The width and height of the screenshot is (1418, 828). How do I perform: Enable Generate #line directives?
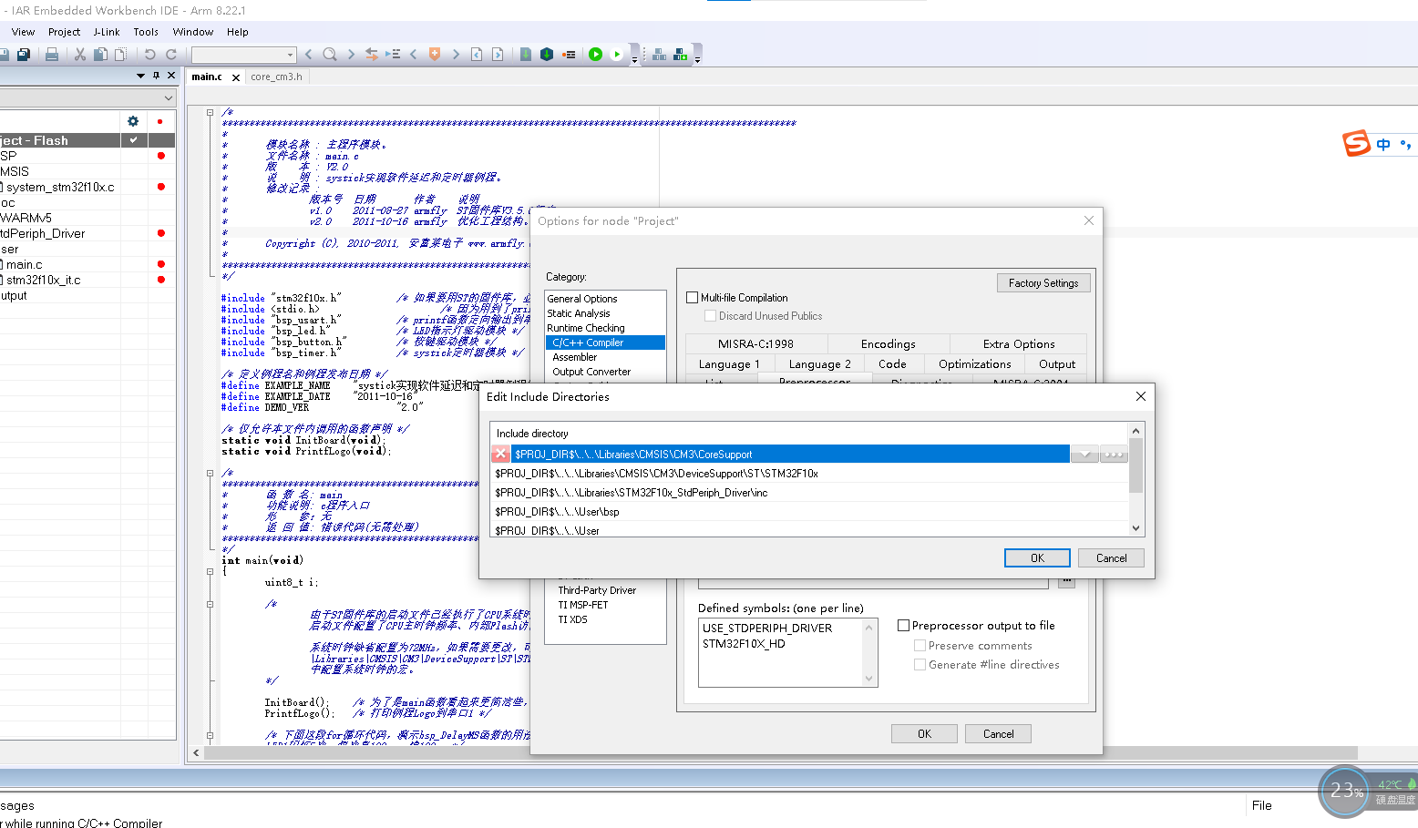[x=920, y=664]
